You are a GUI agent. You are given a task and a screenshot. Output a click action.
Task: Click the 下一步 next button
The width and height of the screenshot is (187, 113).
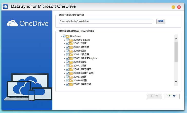(172, 96)
